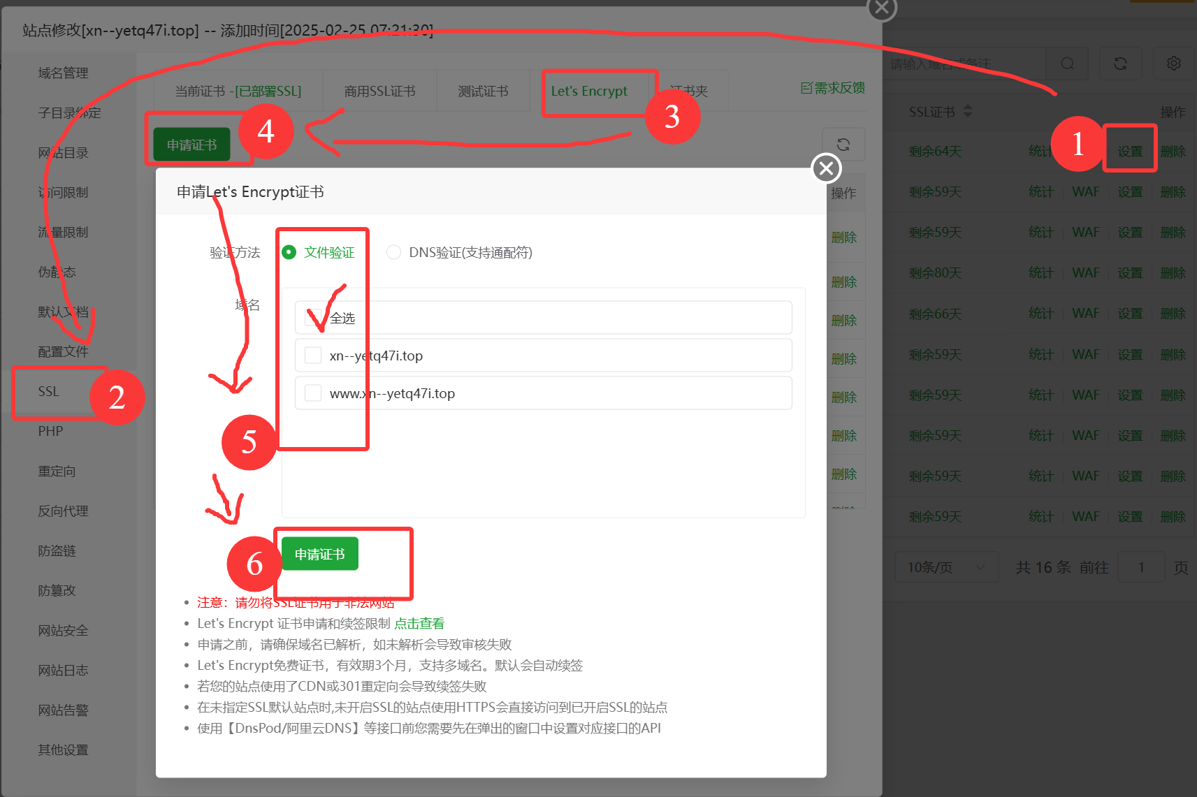Screen dimensions: 1197x797
Task: Click 删除 in the 剩余64天 row
Action: pos(1173,151)
